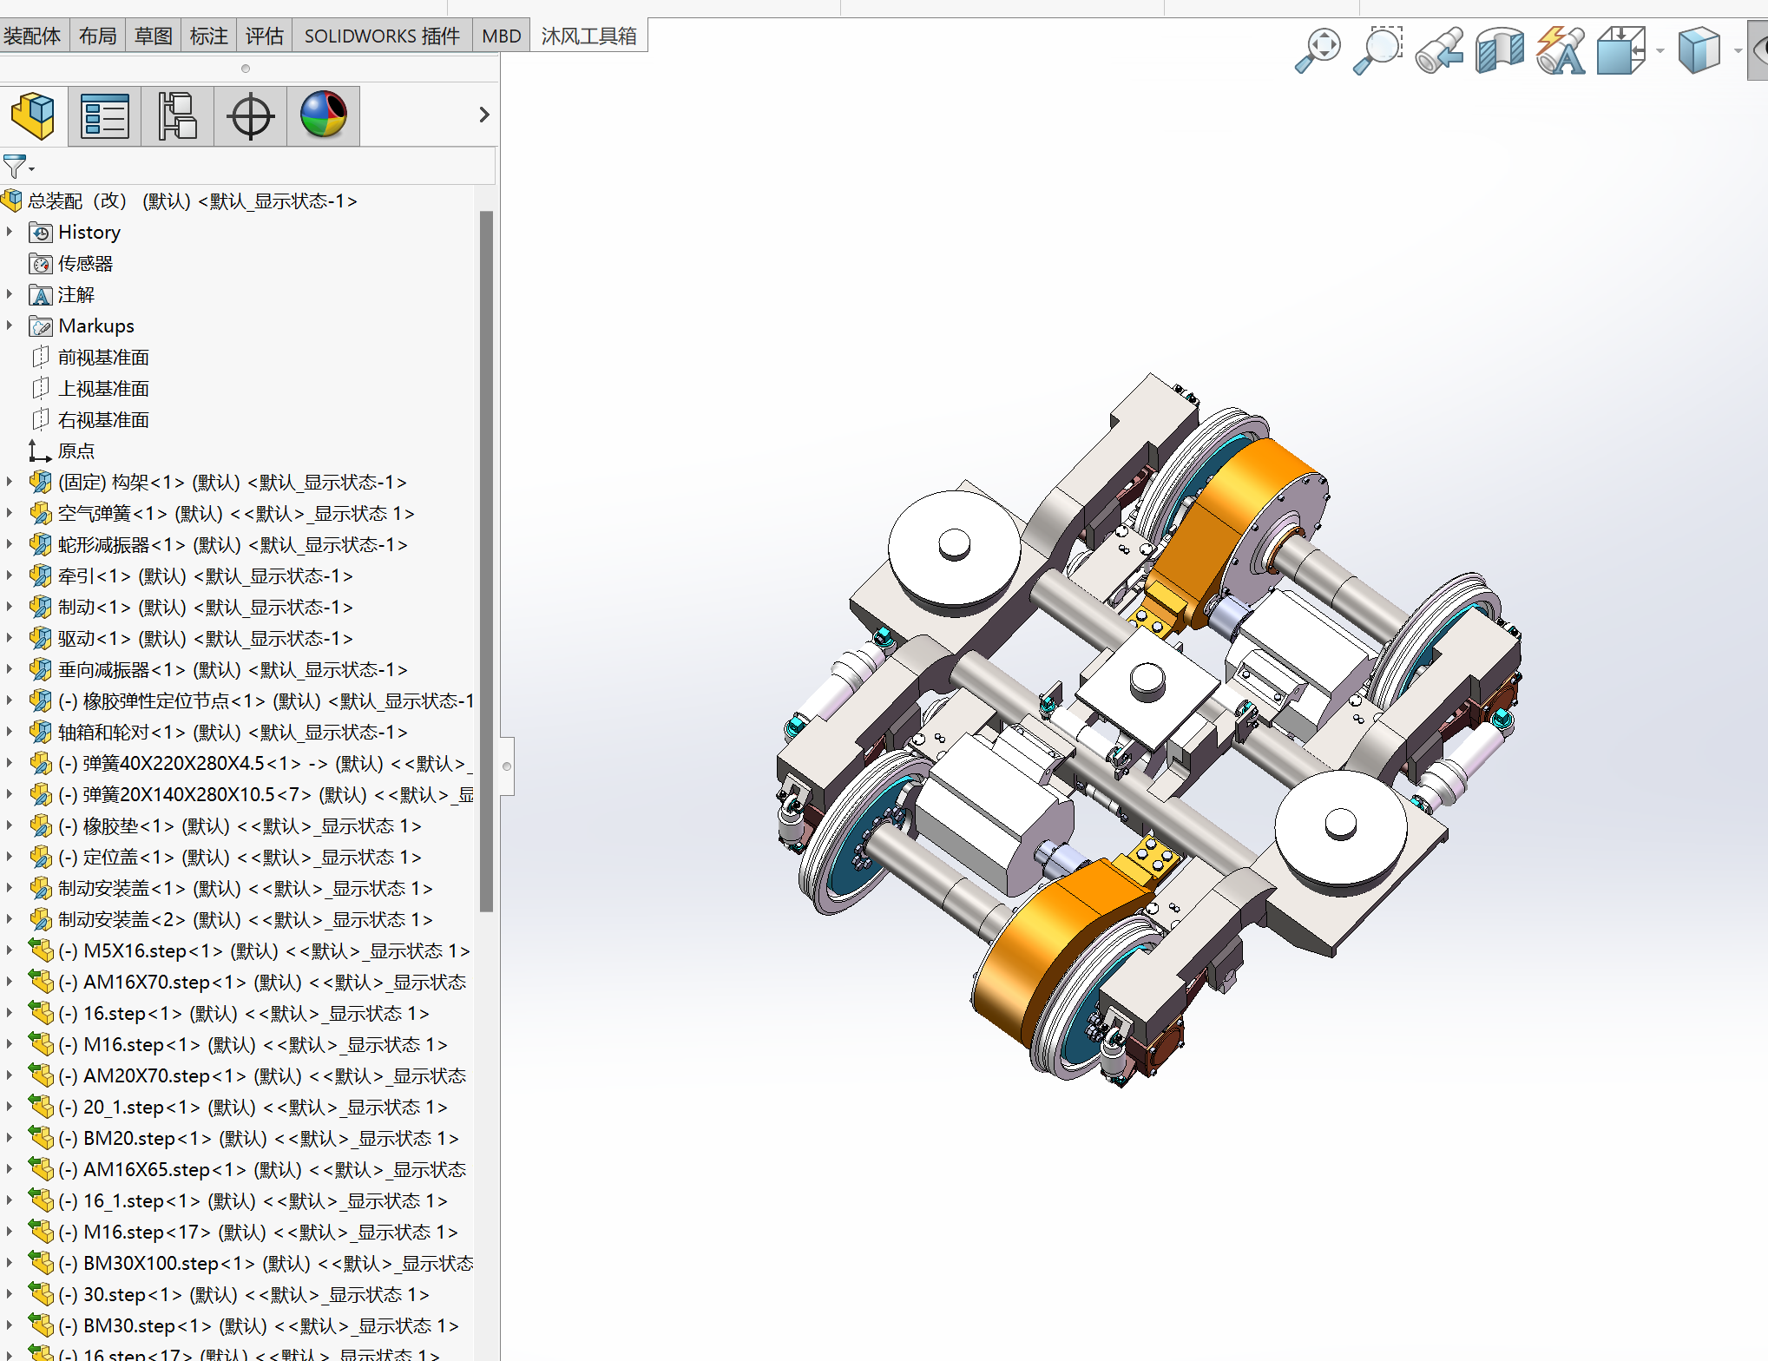1768x1361 pixels.
Task: Open the Display Style cube icon
Action: click(1698, 51)
